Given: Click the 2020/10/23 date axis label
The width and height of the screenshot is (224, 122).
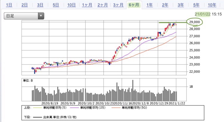Looking at the screenshot, I should click(105, 103).
